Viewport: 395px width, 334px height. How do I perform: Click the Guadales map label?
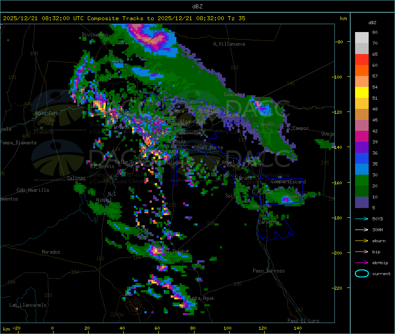(234, 94)
